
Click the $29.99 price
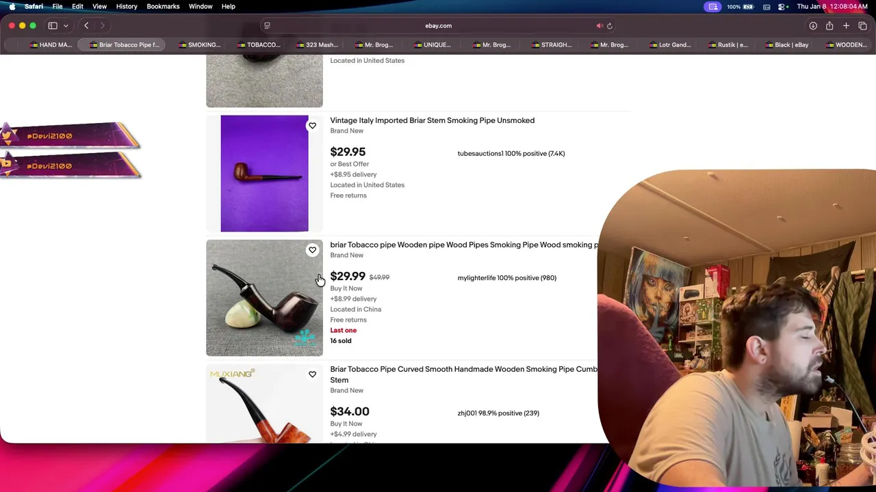point(348,276)
